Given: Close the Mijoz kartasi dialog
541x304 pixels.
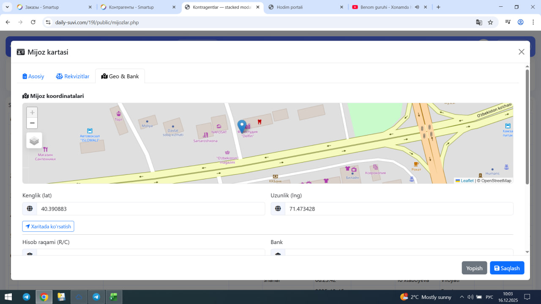Looking at the screenshot, I should pyautogui.click(x=522, y=52).
